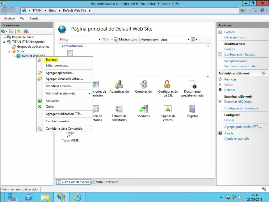269x202 pixels.
Task: Click Enlaces... link in Acciones
Action: coord(231,49)
